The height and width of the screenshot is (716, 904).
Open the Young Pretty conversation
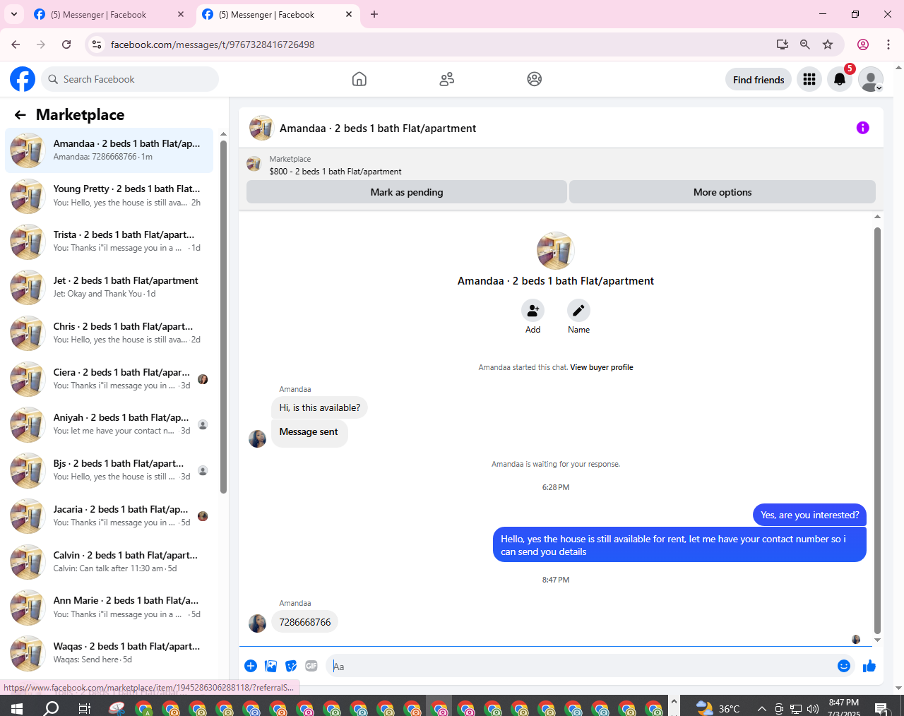pos(109,196)
